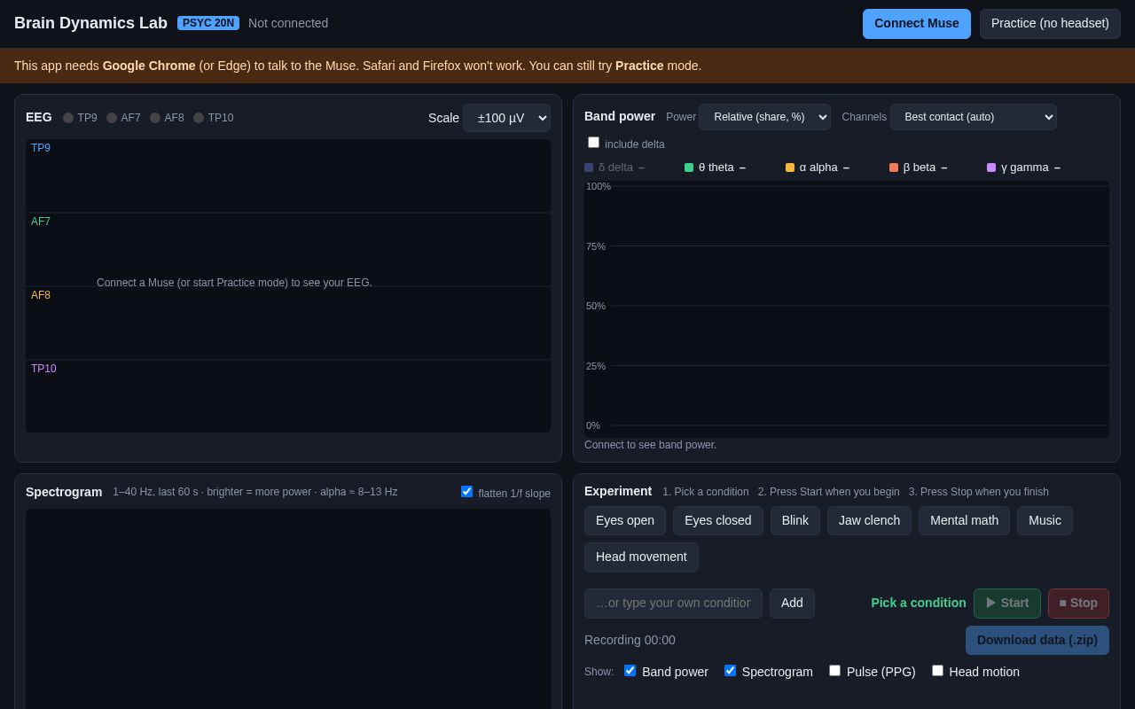This screenshot has height=709, width=1135.
Task: Click the delta band color swatch
Action: [x=589, y=168]
